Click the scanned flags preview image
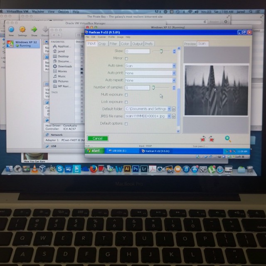This screenshot has width=266, height=266. point(216,91)
